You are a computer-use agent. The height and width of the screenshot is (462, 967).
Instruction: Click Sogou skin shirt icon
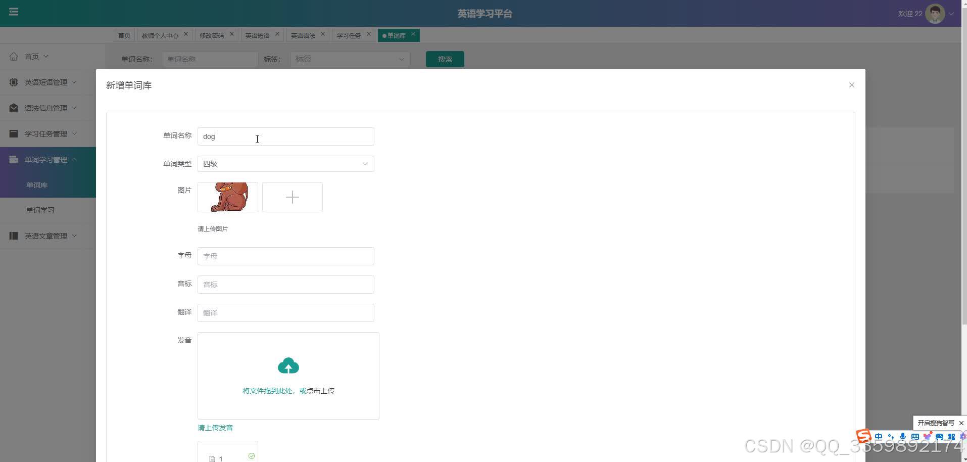click(x=927, y=437)
